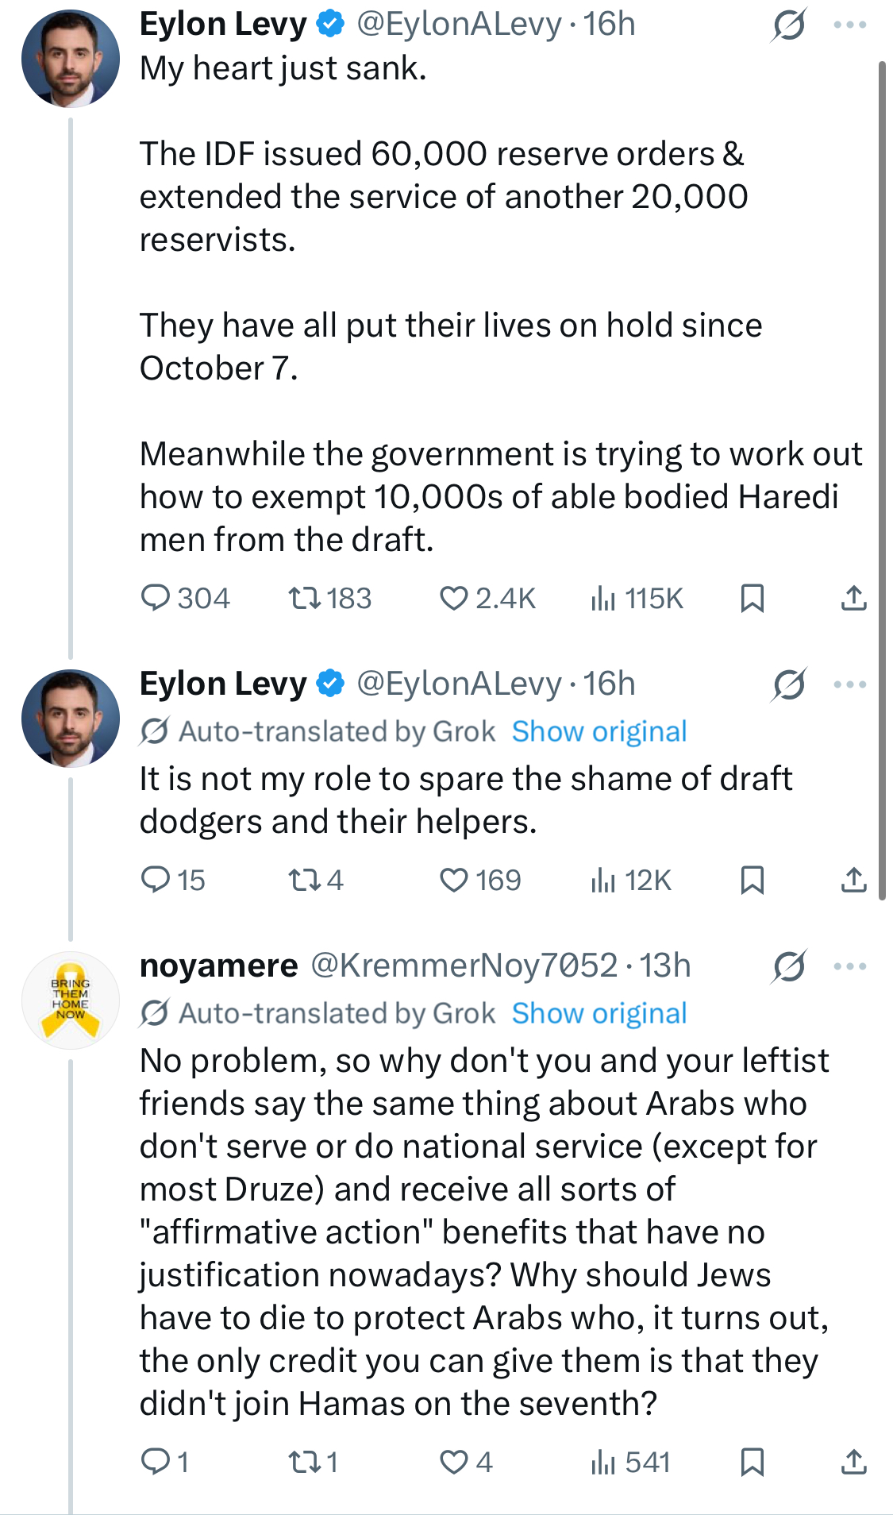Like the noyamere reply with 4 likes

point(454,1462)
